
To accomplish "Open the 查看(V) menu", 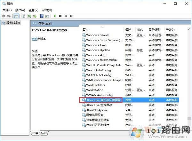I will coord(34,10).
